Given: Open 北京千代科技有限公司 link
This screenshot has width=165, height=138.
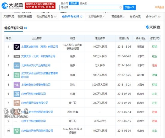Looking at the screenshot, I should 34,121.
